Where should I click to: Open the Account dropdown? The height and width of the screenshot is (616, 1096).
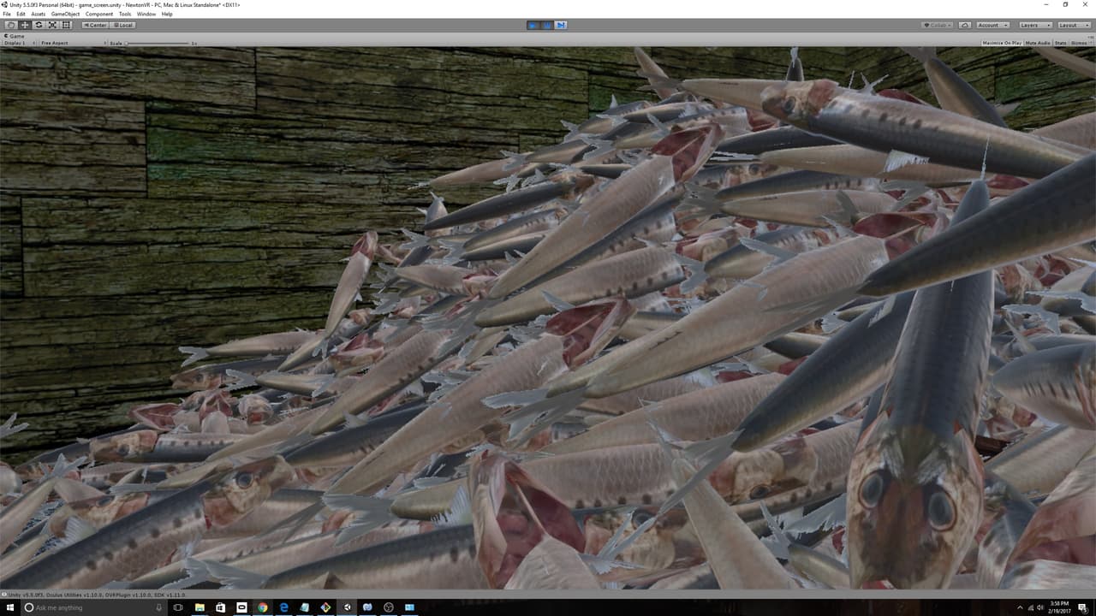993,25
